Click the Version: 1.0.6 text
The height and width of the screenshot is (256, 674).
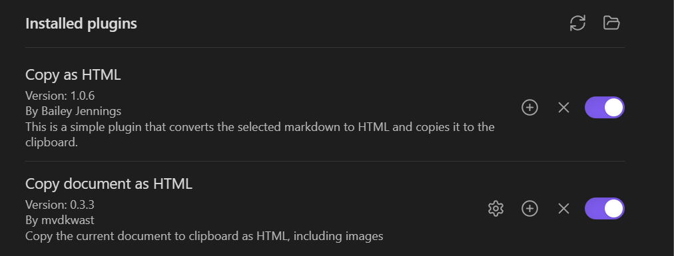60,95
